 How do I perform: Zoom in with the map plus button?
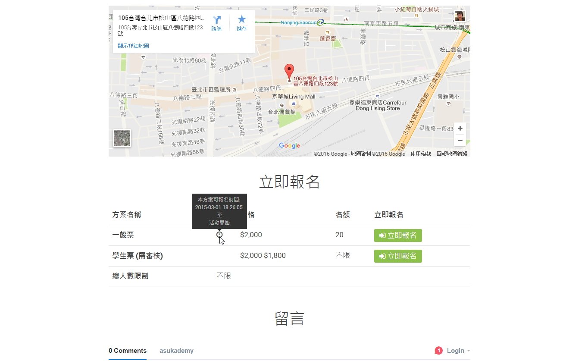click(x=460, y=129)
